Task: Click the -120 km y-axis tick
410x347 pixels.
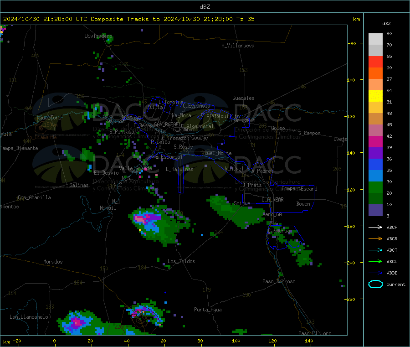Action: tap(350, 116)
